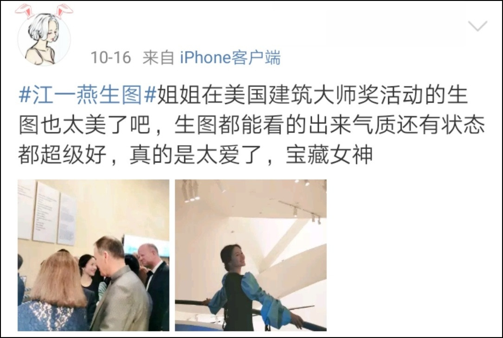The height and width of the screenshot is (338, 503).
Task: Click the left bunny ear avatar decoration
Action: pyautogui.click(x=24, y=11)
